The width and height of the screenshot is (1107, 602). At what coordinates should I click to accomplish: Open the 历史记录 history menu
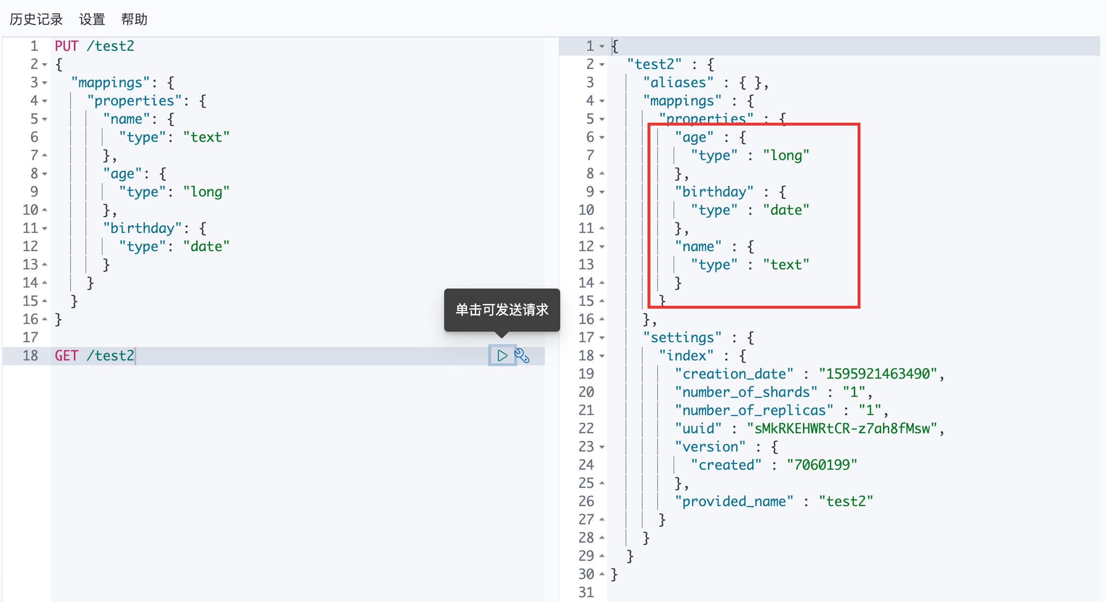click(x=36, y=19)
